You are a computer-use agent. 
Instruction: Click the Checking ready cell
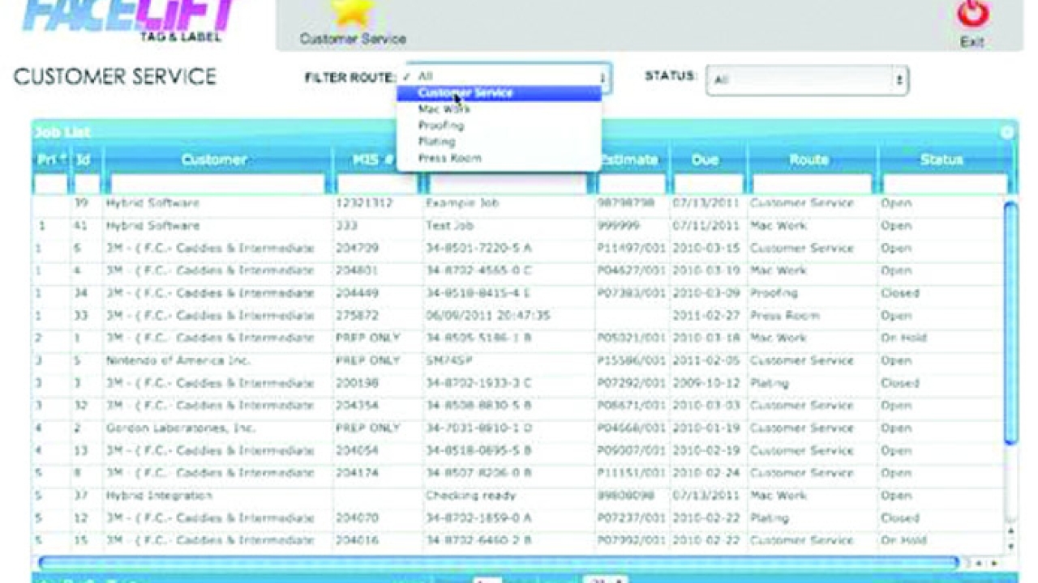pyautogui.click(x=470, y=495)
